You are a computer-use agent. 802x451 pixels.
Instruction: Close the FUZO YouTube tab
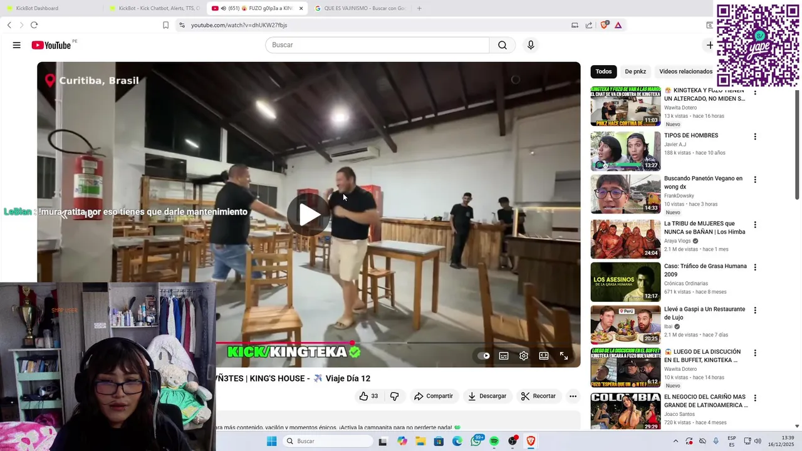(x=301, y=8)
